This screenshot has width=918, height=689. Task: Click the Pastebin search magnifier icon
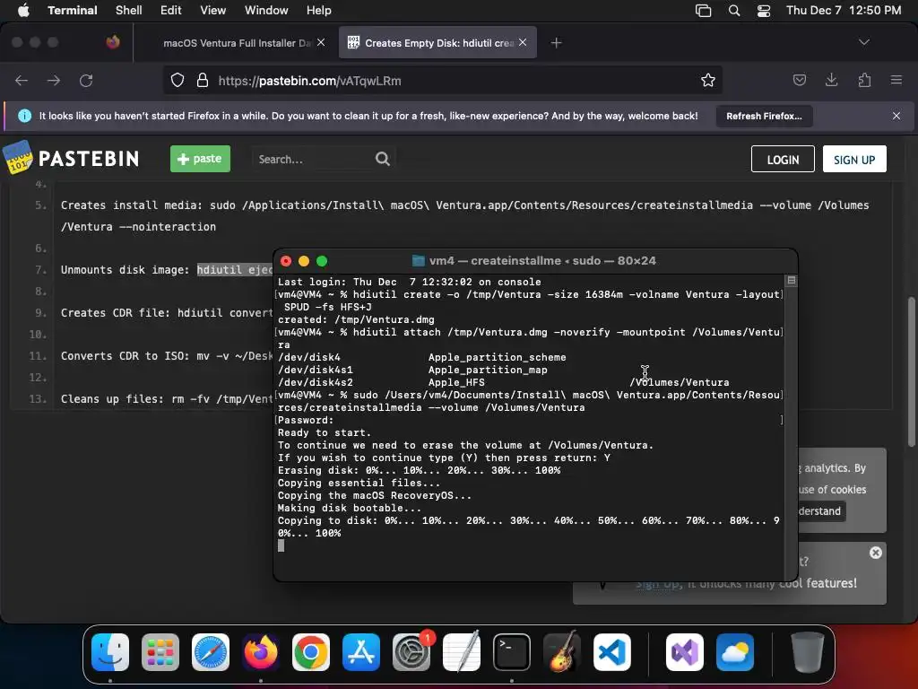382,159
